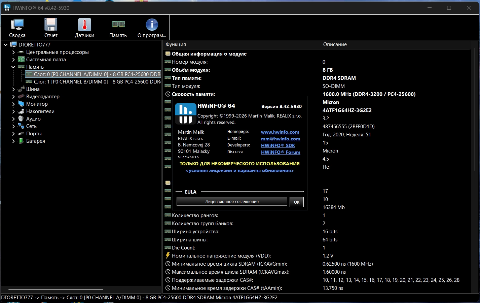Click the HWiNFO app icon in the title bar
The width and height of the screenshot is (480, 303).
pyautogui.click(x=7, y=8)
